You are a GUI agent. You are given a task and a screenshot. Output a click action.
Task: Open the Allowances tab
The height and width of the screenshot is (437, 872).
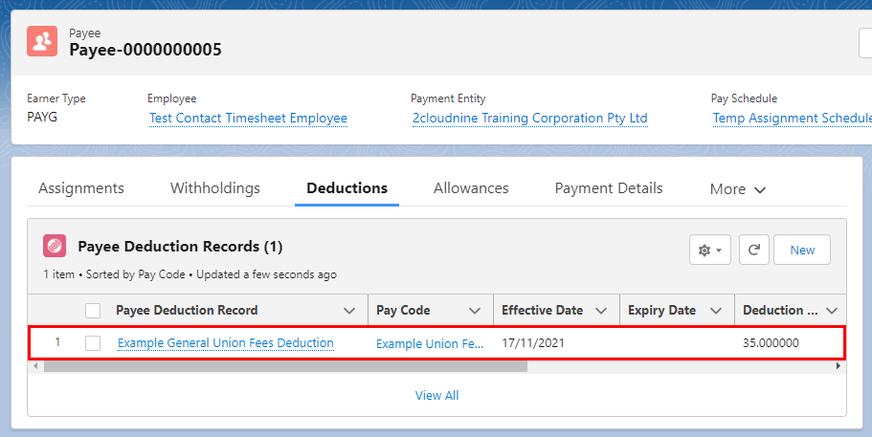(471, 188)
